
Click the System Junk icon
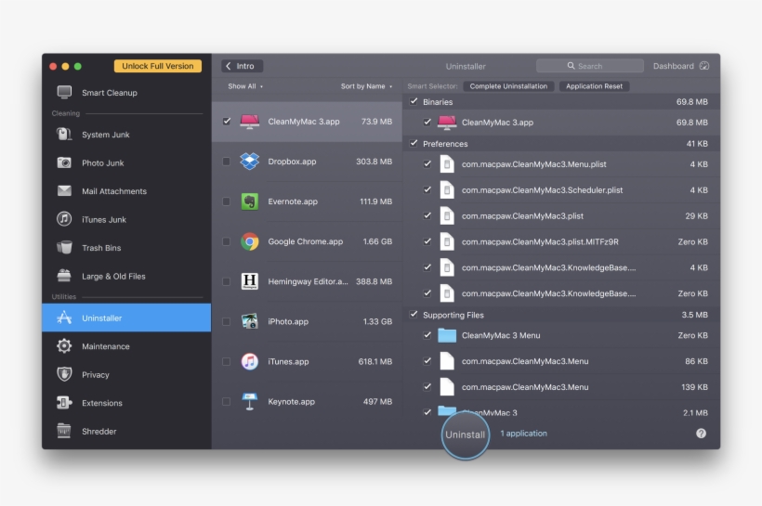tap(64, 134)
